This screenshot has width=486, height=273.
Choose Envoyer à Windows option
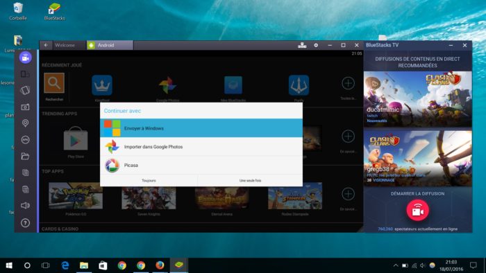point(201,128)
